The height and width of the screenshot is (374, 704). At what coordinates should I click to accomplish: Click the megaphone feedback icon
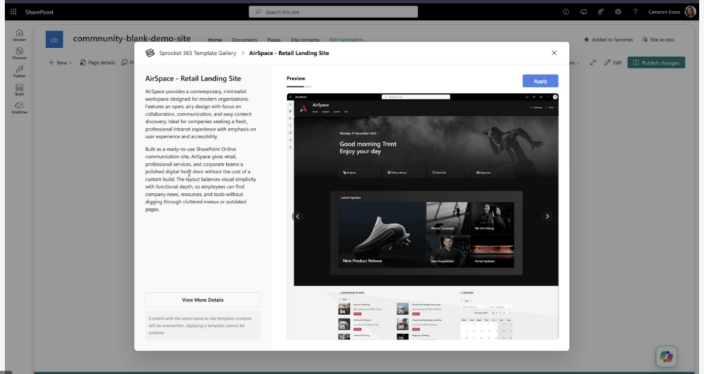pos(583,12)
